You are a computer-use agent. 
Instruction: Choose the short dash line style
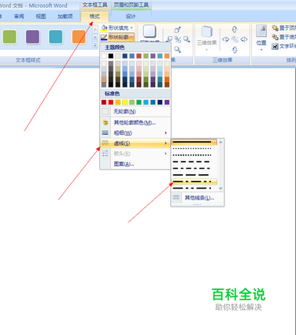pyautogui.click(x=194, y=162)
